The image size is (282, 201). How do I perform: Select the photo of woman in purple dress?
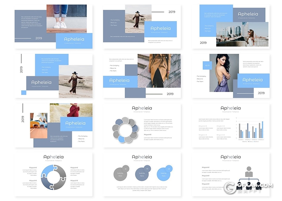[x=224, y=73]
